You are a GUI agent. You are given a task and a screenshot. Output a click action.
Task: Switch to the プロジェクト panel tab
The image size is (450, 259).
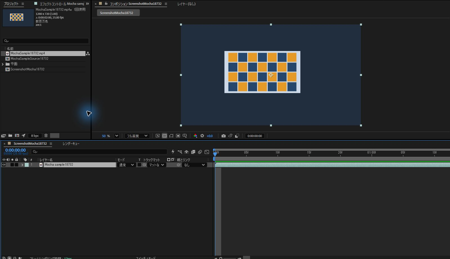click(11, 4)
